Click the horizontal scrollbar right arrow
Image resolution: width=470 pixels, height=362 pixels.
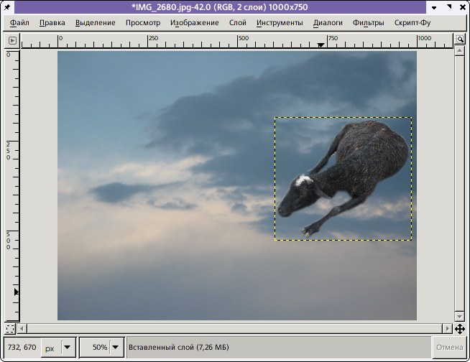[447, 329]
